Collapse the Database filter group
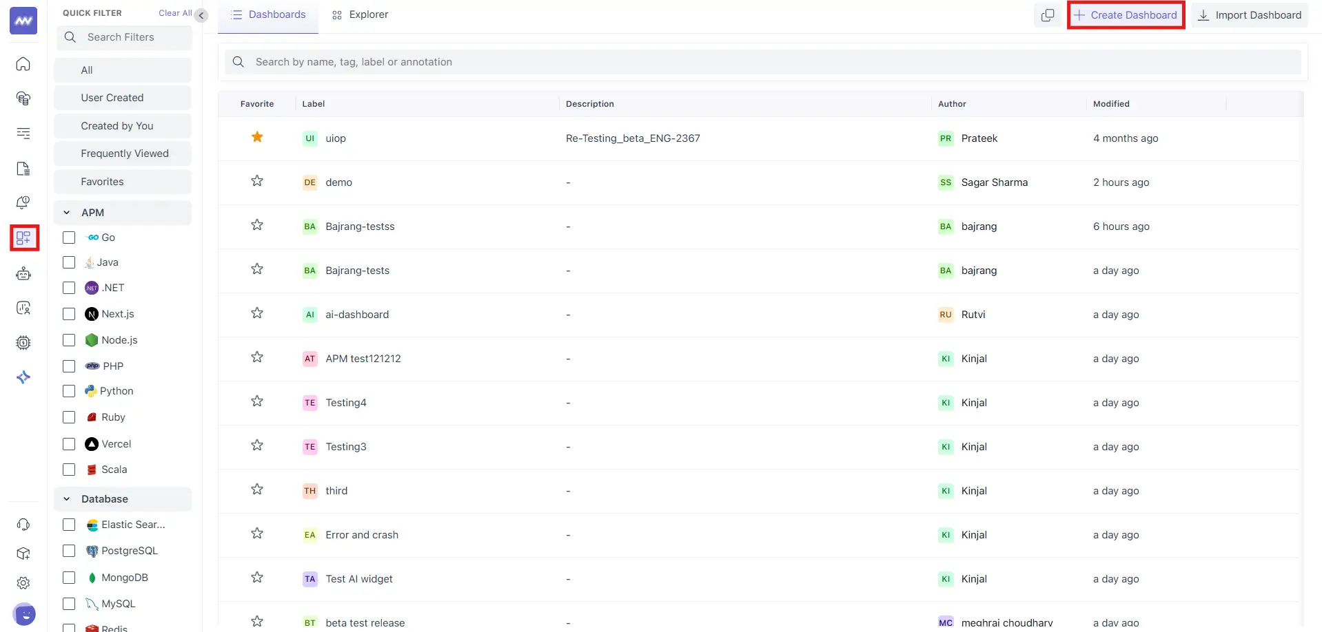 (67, 499)
